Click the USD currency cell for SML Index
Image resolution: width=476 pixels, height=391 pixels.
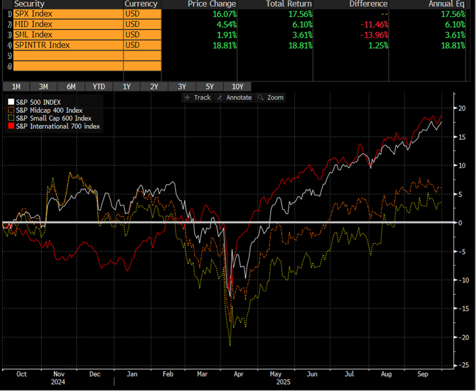[x=142, y=35]
